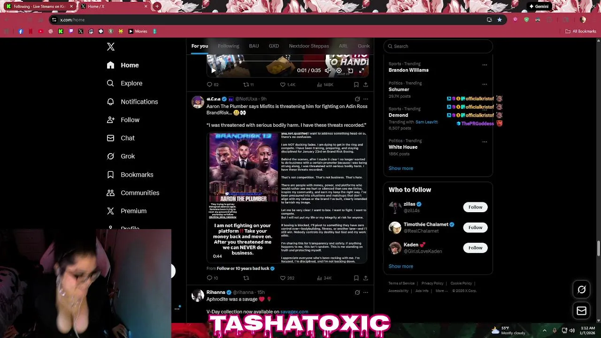Like the top video post with 1.4K likes
The width and height of the screenshot is (601, 338).
coord(287,84)
